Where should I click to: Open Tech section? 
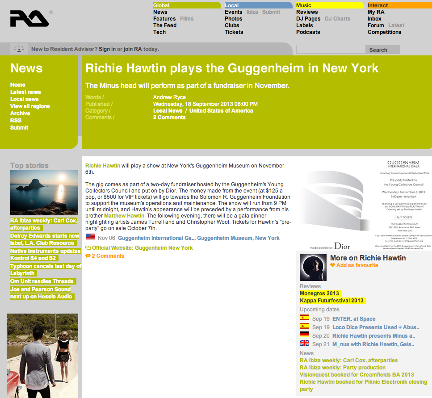tap(159, 32)
